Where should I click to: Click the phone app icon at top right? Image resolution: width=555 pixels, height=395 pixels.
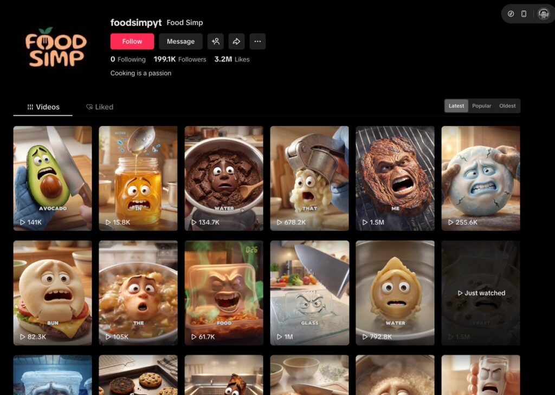[524, 14]
